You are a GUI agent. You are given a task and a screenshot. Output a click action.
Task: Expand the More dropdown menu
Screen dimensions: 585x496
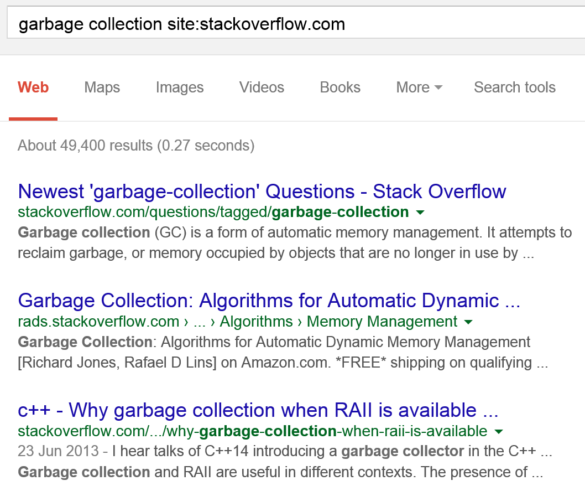click(x=419, y=87)
